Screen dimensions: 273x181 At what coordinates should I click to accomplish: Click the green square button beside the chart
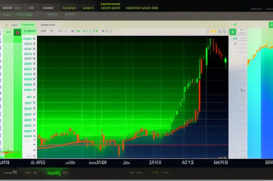click(x=233, y=32)
